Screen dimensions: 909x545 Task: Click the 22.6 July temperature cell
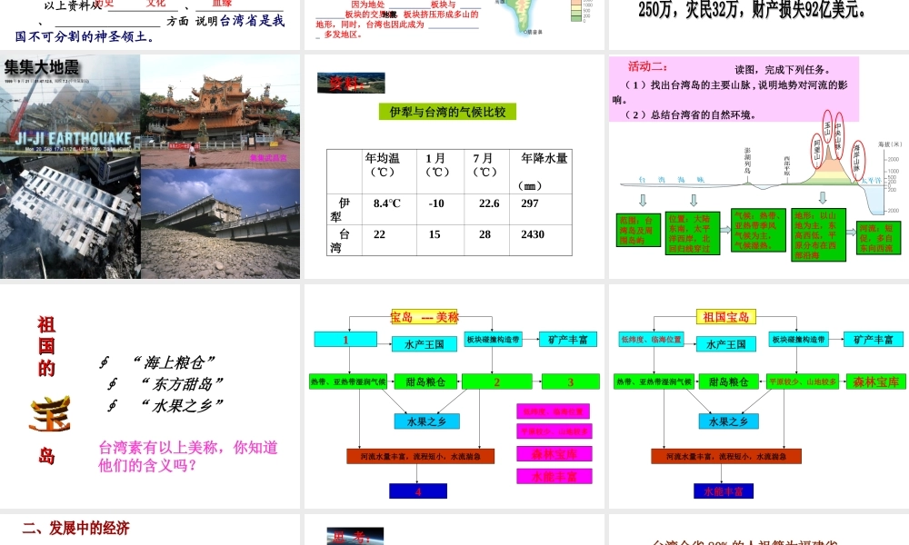(x=487, y=209)
